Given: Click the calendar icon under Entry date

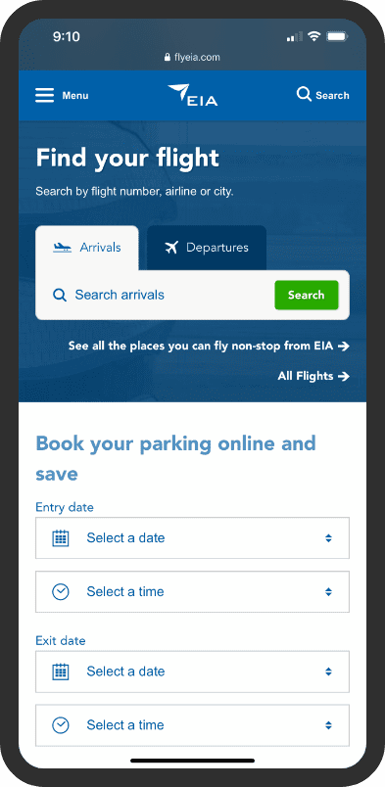Looking at the screenshot, I should pos(61,538).
